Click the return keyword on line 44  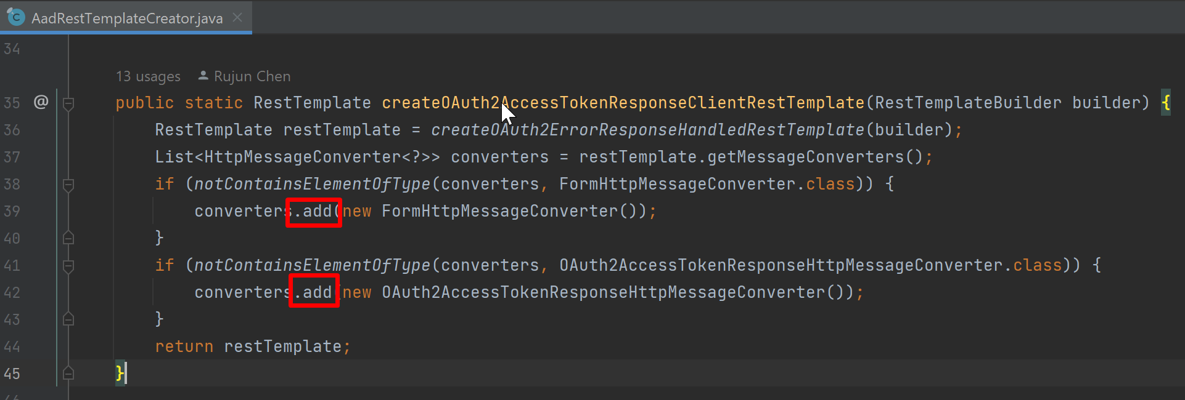point(184,346)
